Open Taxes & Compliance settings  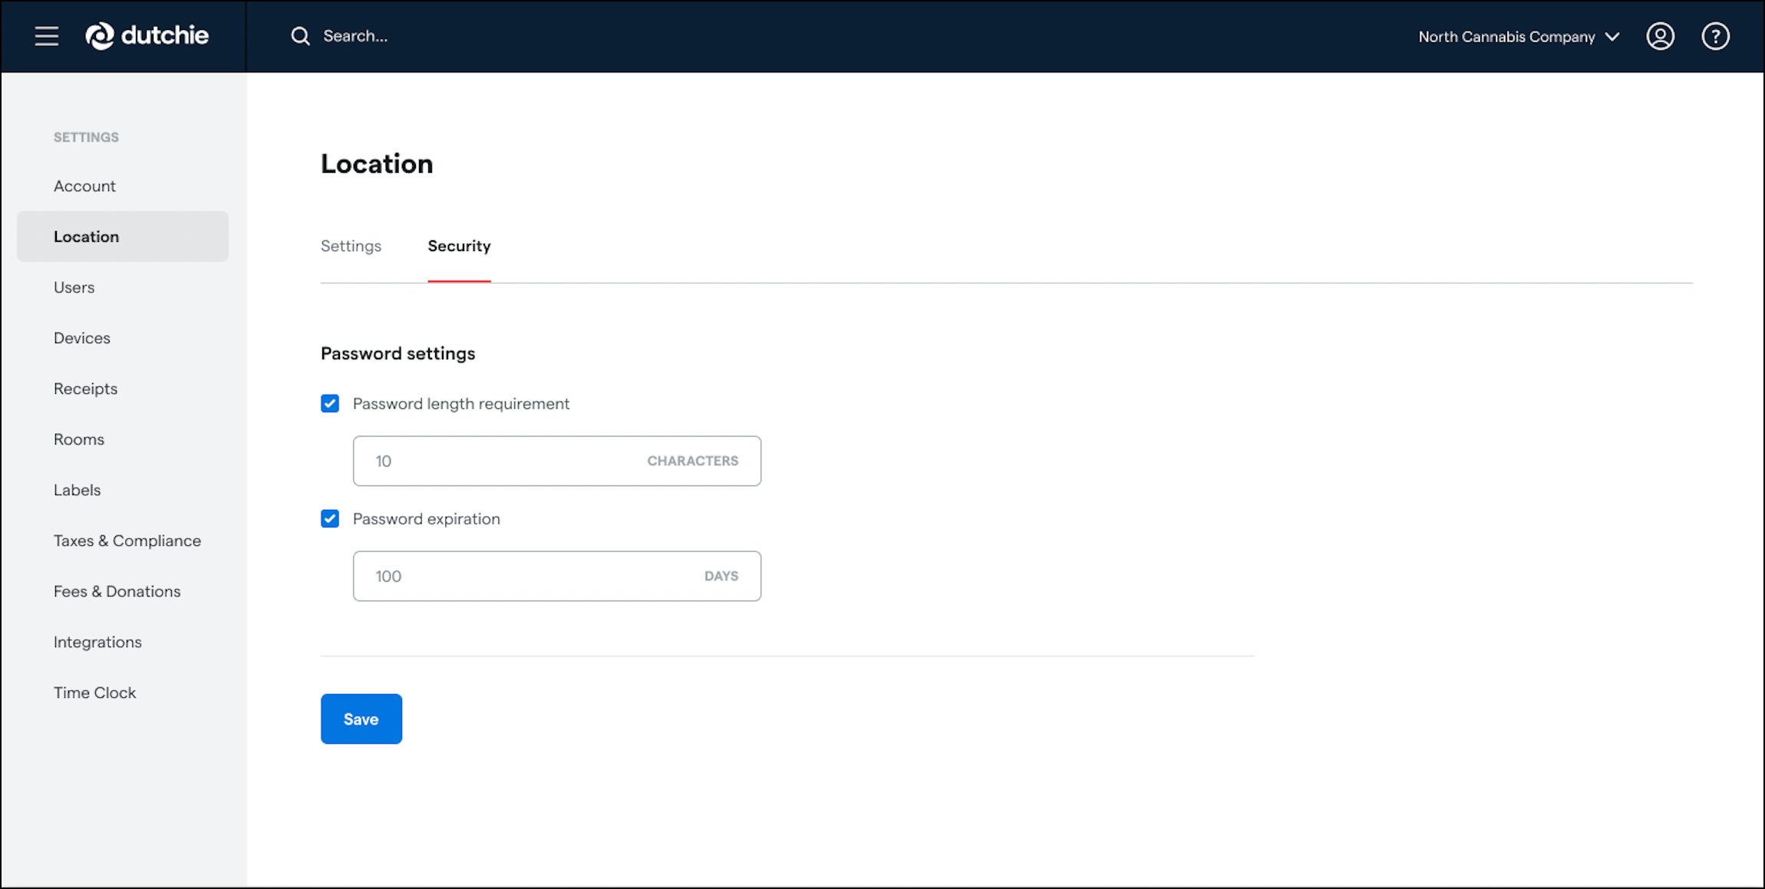coord(127,540)
